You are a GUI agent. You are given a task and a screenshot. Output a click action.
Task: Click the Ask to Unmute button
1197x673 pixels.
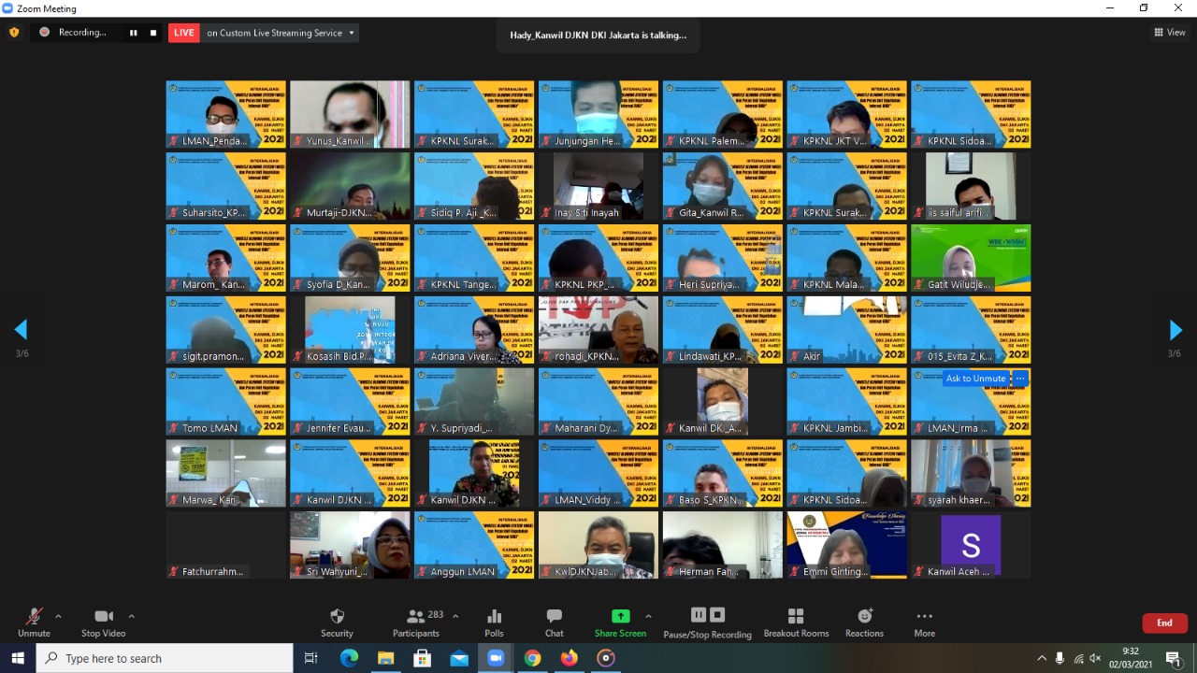pos(975,379)
